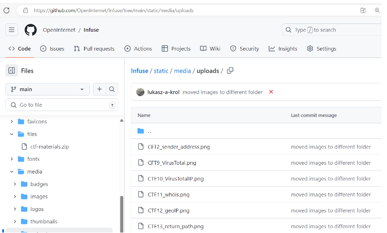Select ctf-materials.zip in file tree
Viewport: 387px width, 233px height.
pos(49,147)
